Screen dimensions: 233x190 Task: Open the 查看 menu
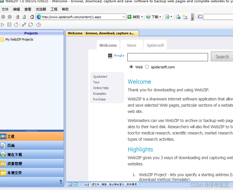(28, 9)
